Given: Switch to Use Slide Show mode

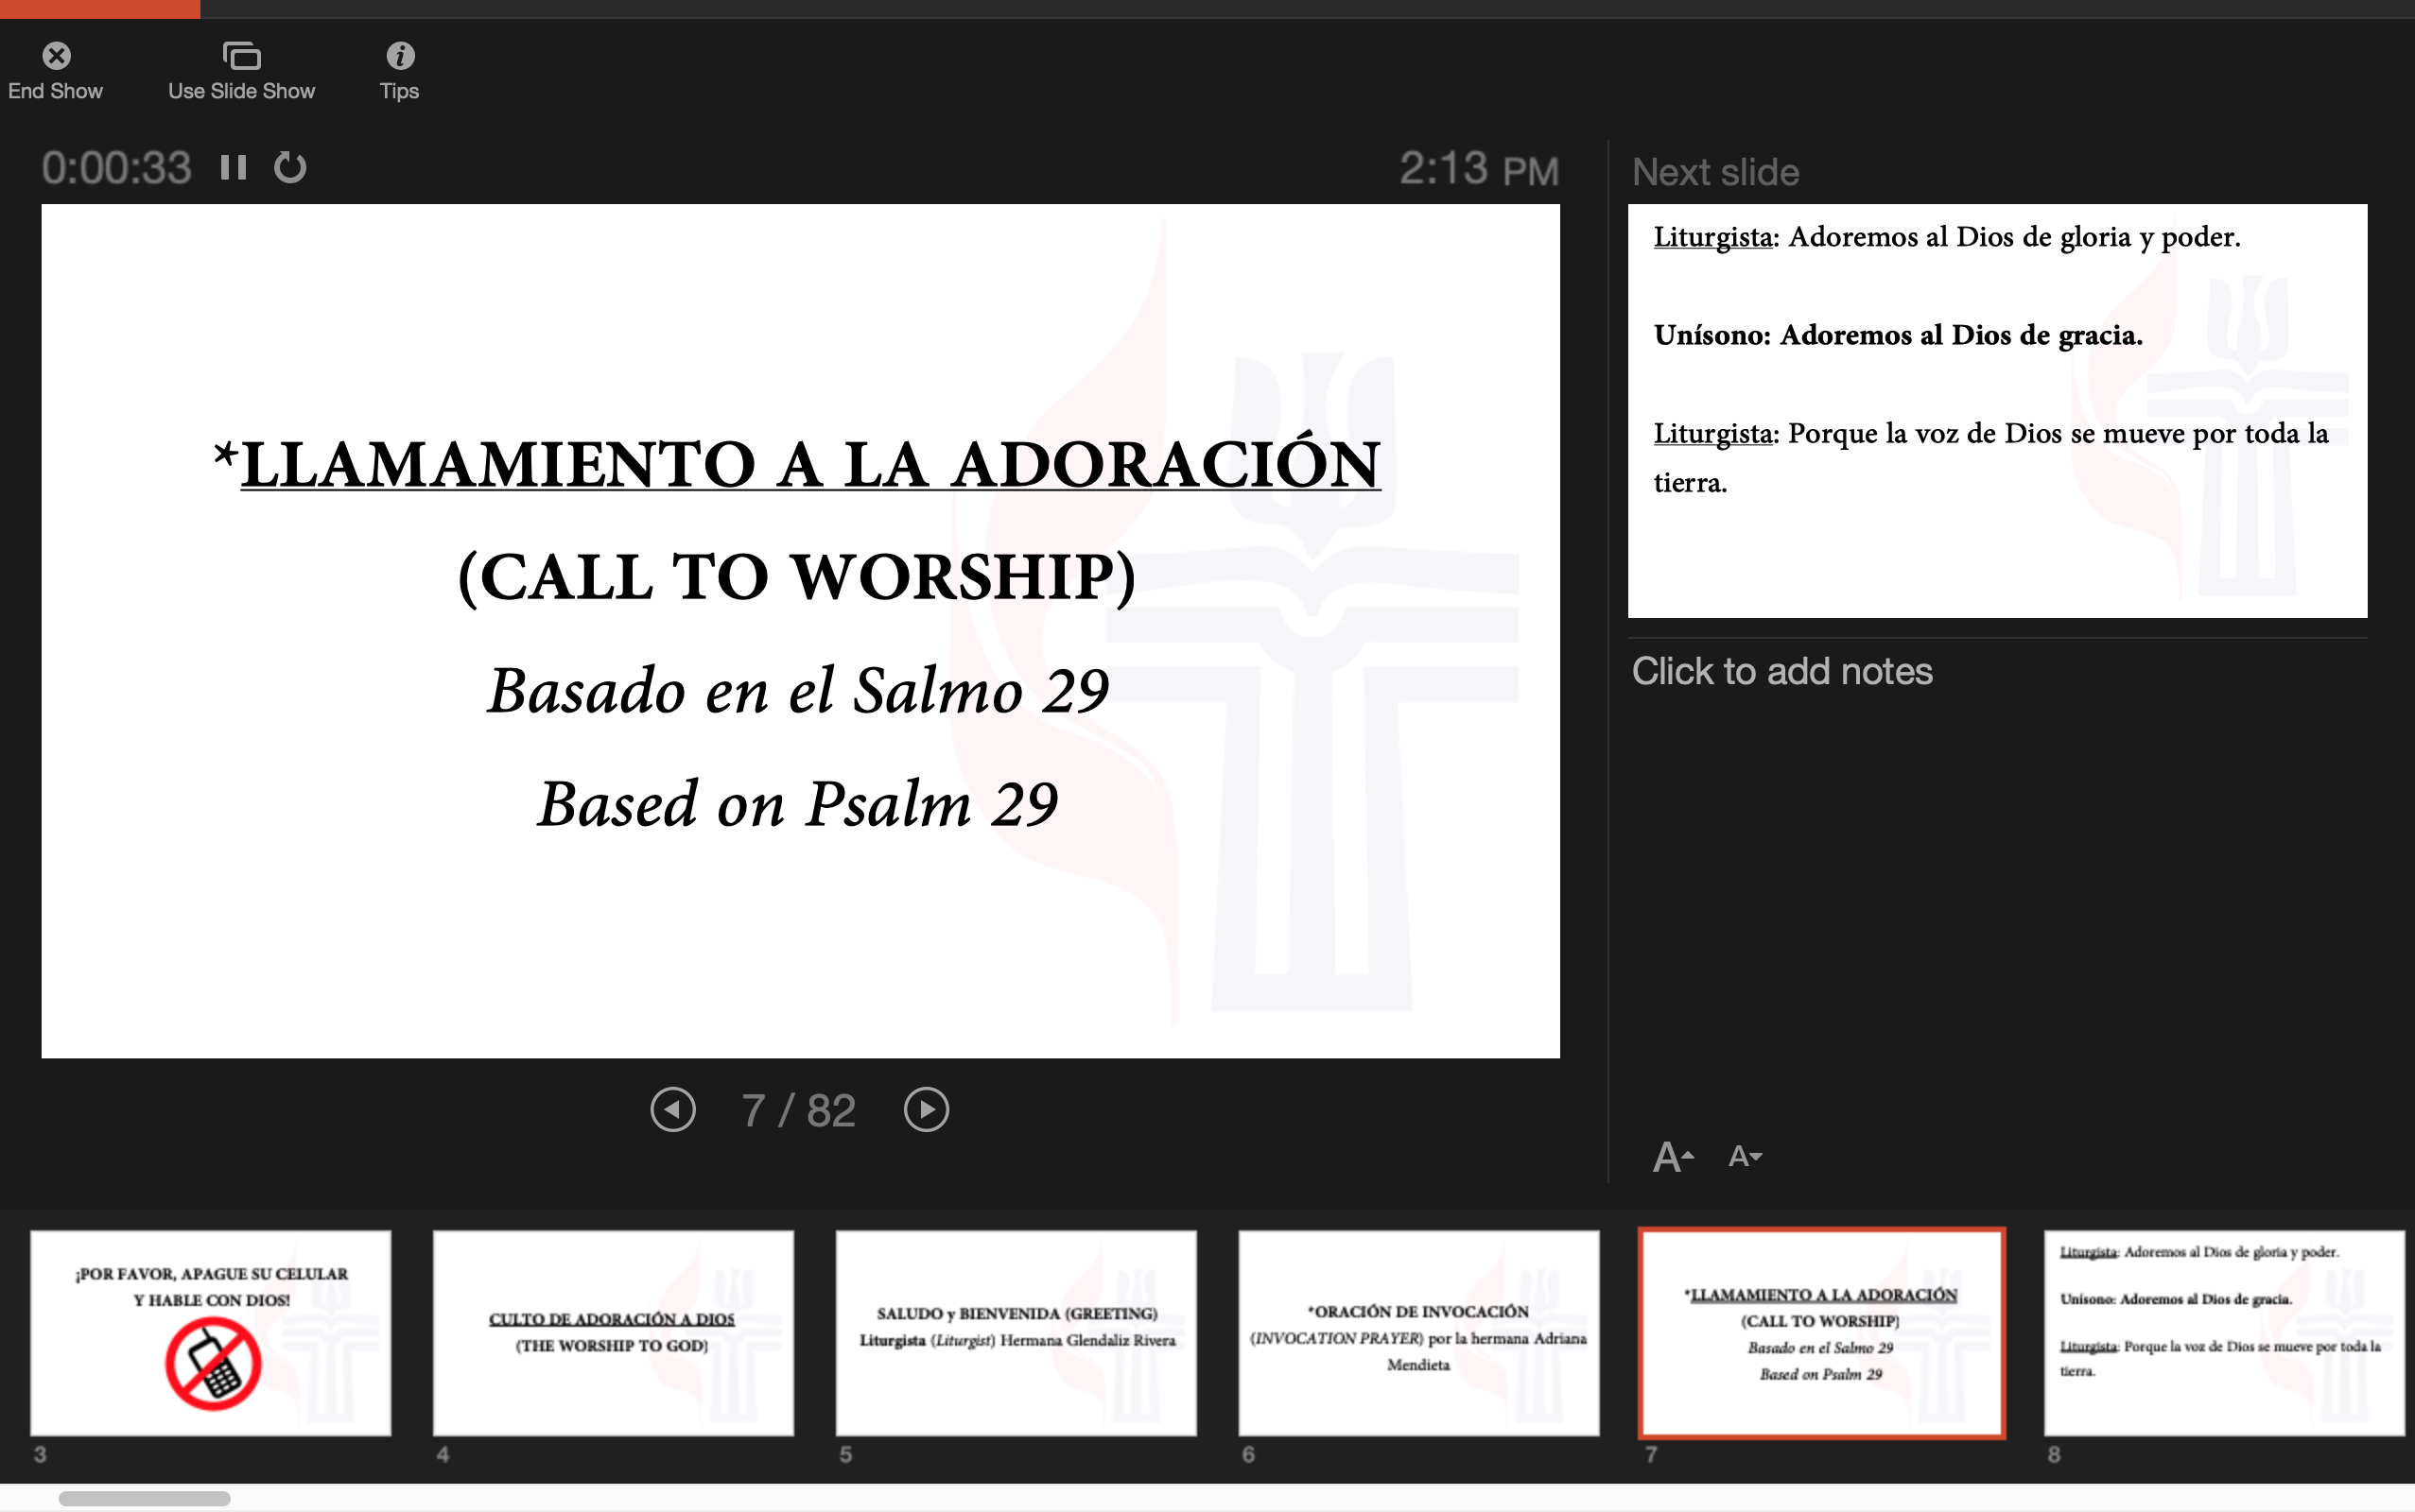Looking at the screenshot, I should (x=241, y=56).
